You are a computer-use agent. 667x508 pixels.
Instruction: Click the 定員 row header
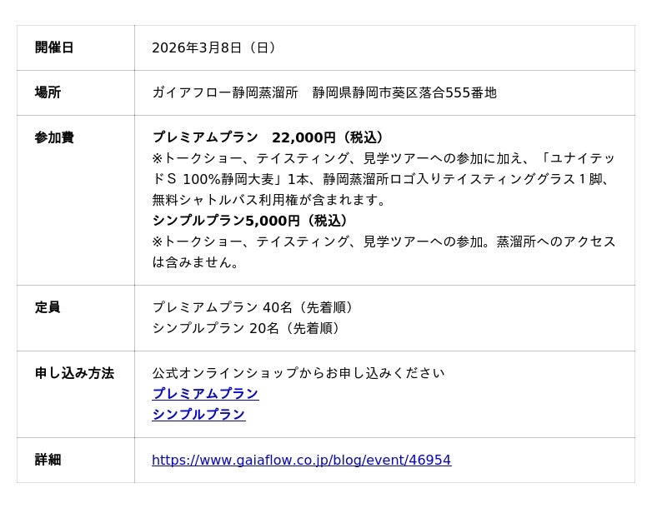(48, 307)
